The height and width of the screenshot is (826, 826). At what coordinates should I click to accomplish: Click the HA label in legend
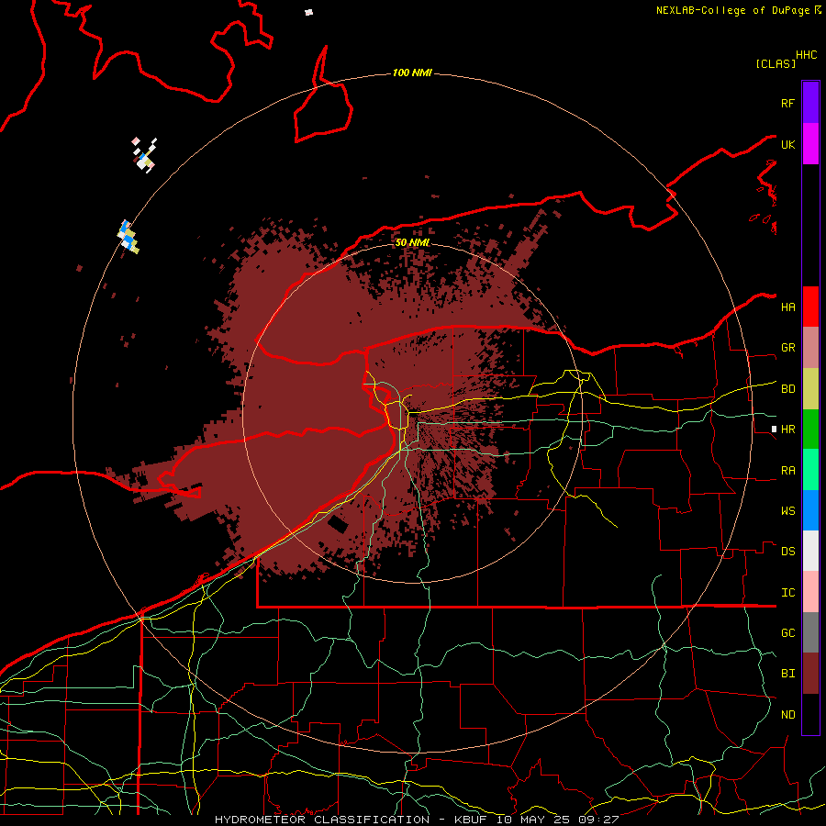(787, 307)
